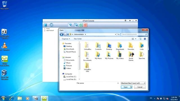Select Local Disk (D:) in sidebar
The width and height of the screenshot is (180, 101).
pos(70,79)
